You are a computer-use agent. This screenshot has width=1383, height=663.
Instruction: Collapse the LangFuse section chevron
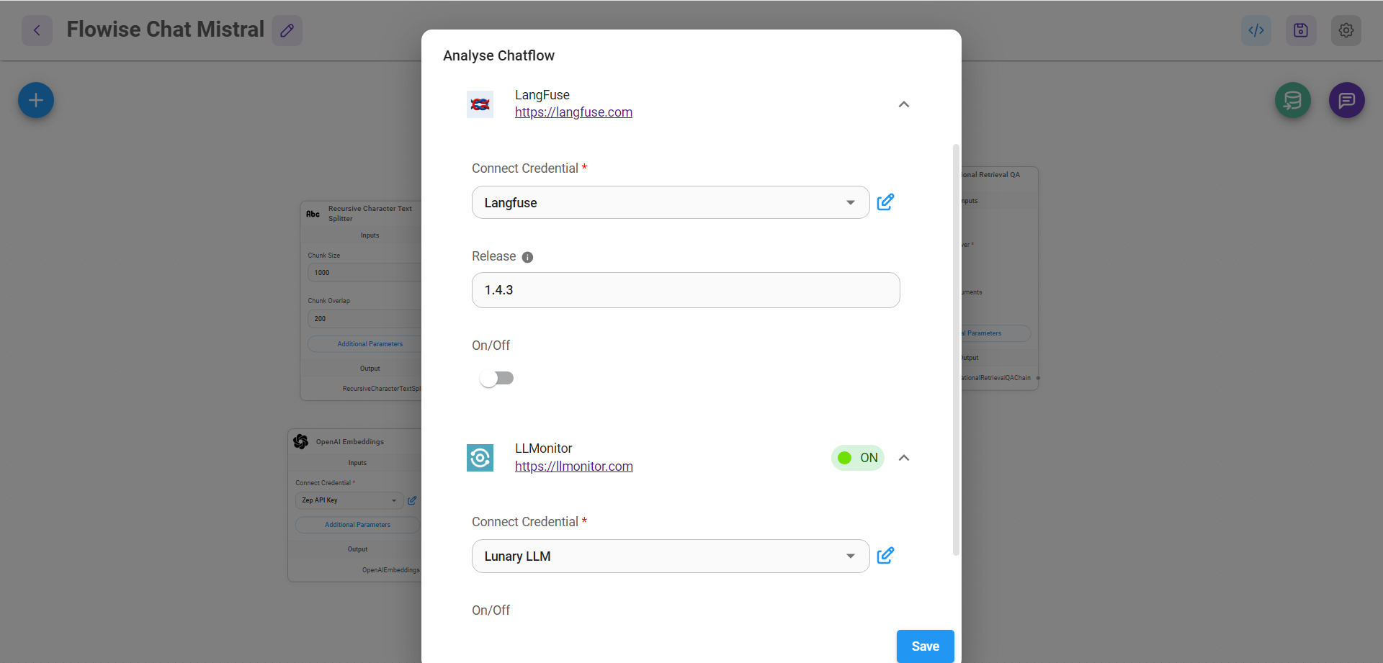pyautogui.click(x=904, y=104)
